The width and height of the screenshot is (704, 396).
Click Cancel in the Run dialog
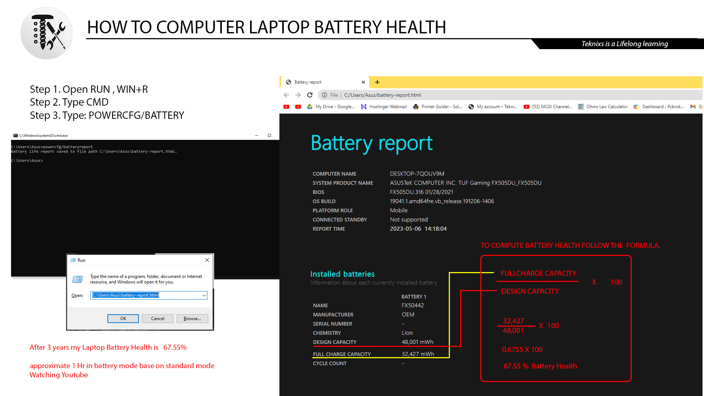pyautogui.click(x=158, y=319)
